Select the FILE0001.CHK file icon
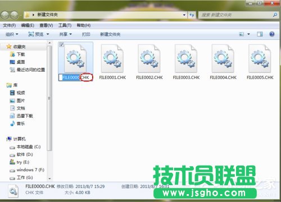The image size is (281, 202). pyautogui.click(x=112, y=58)
